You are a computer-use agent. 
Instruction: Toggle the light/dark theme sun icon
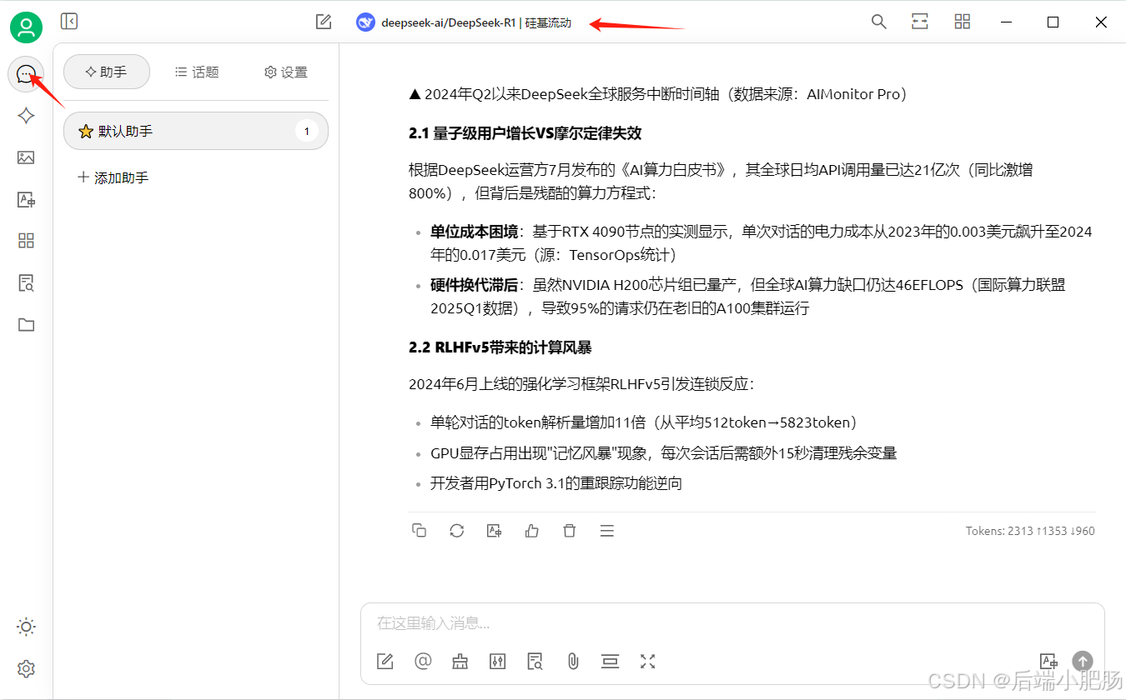coord(26,627)
